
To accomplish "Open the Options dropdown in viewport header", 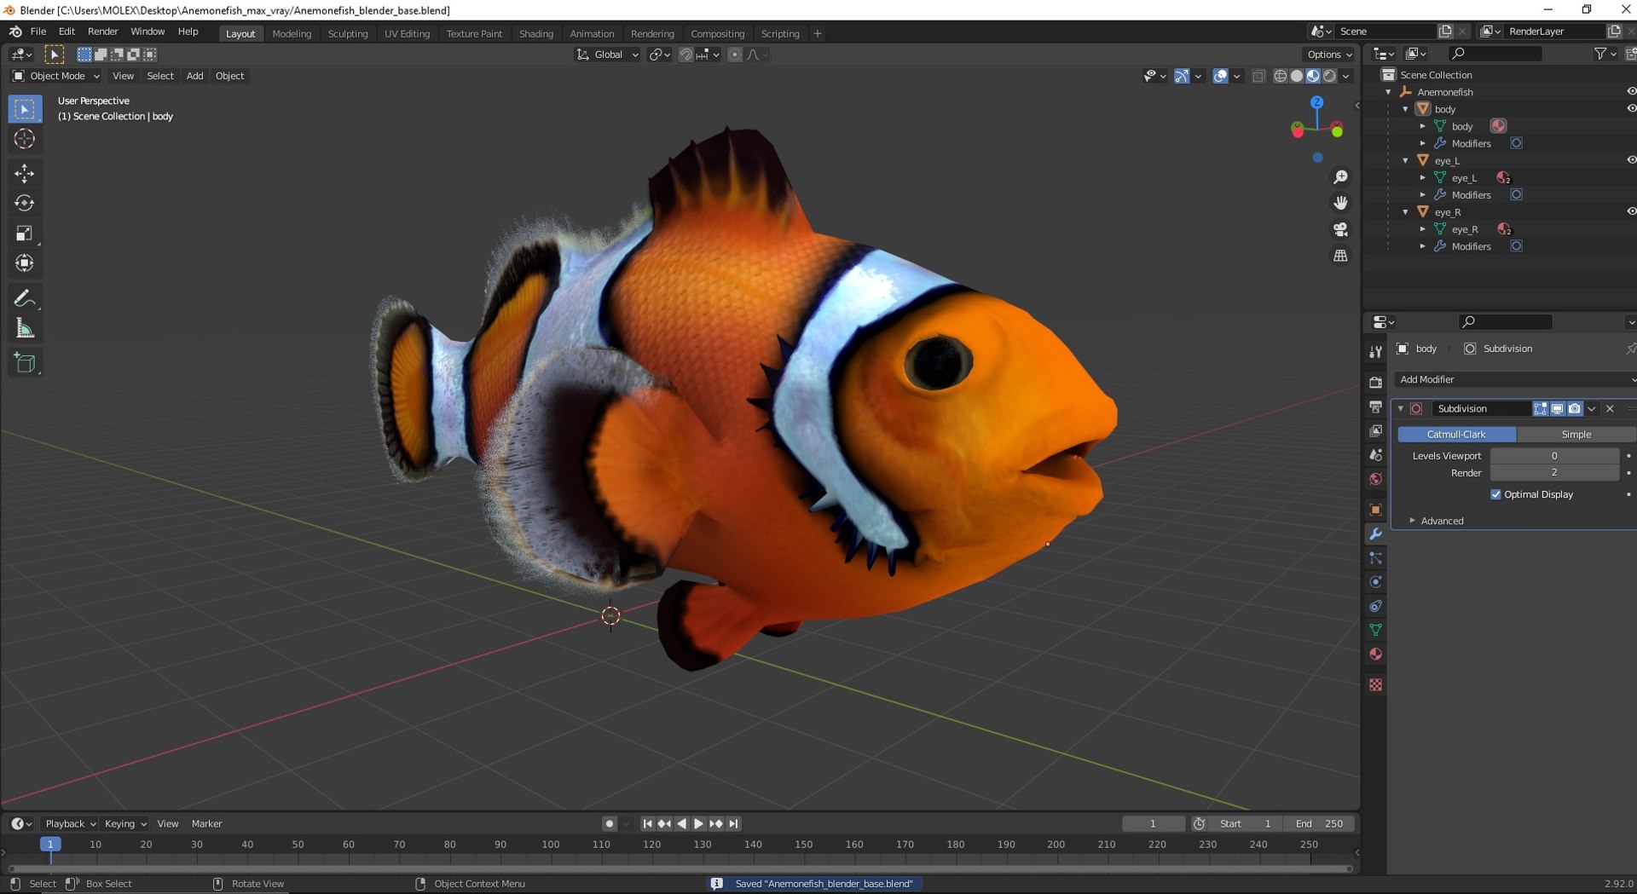I will (x=1329, y=55).
